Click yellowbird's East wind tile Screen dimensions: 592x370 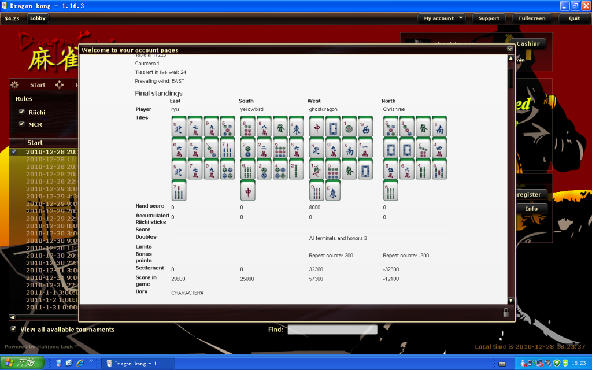click(297, 127)
